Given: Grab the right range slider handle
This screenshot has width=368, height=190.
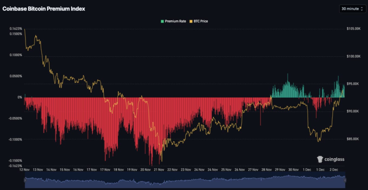Looking at the screenshot, I should click(x=345, y=180).
